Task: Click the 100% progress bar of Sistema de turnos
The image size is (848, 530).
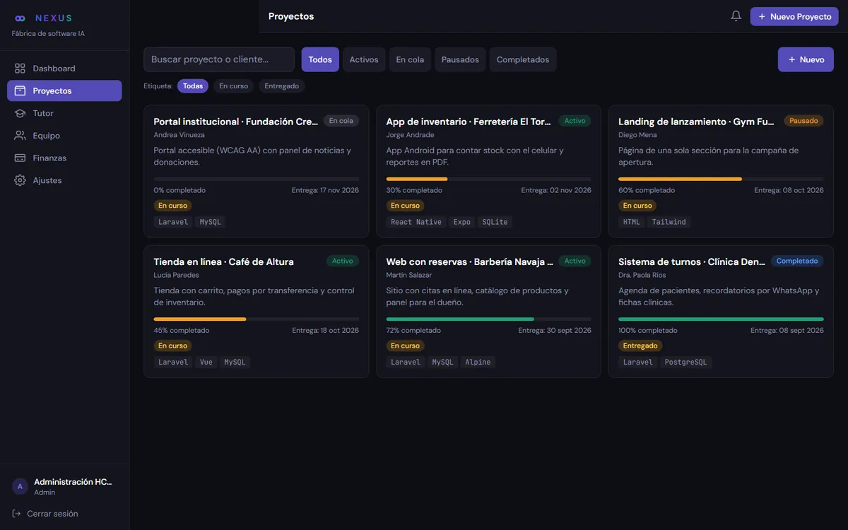Action: coord(721,319)
